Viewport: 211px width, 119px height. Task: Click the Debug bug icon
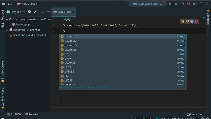pos(176,4)
